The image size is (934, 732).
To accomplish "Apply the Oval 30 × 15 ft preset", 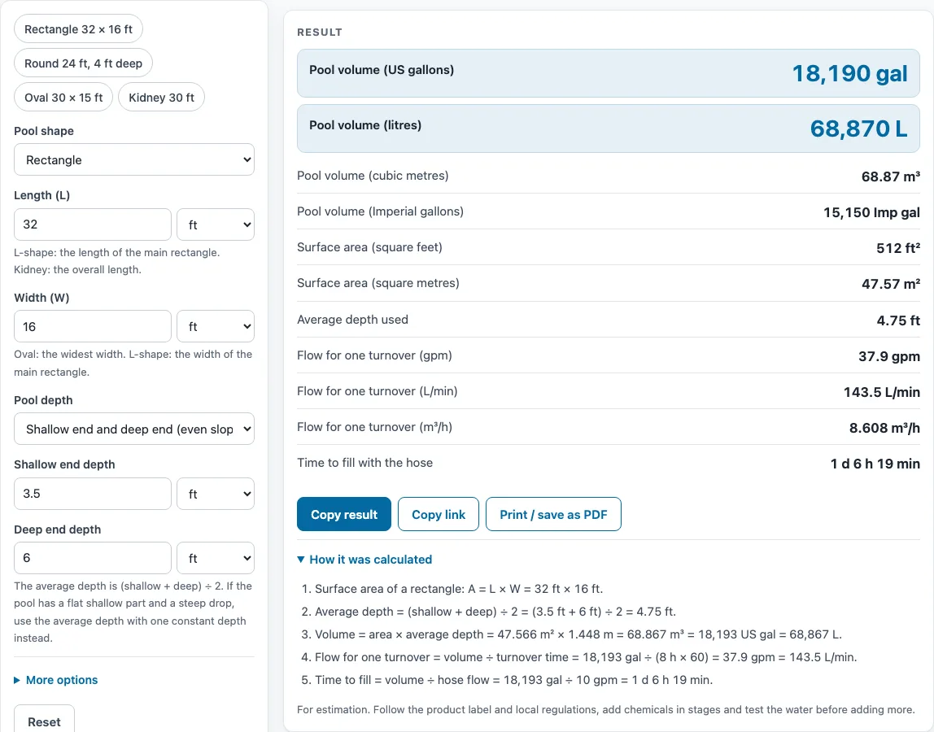I will click(63, 97).
